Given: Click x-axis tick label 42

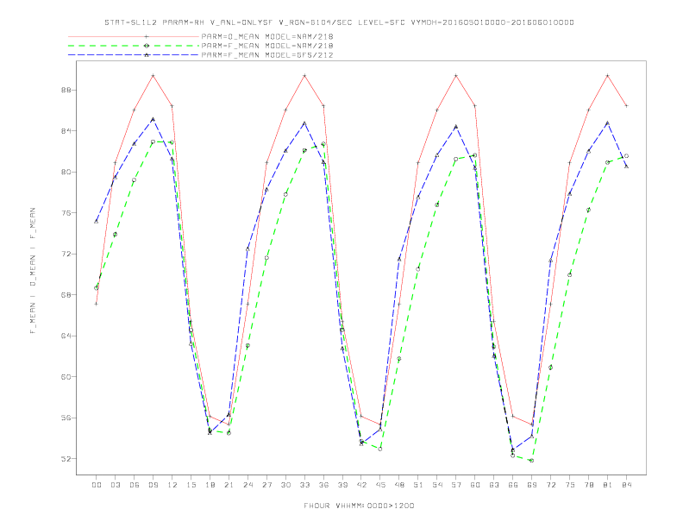Looking at the screenshot, I should [x=361, y=485].
